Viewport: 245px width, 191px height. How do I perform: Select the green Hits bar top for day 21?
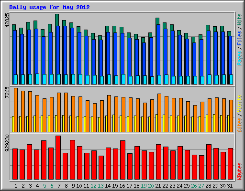pyautogui.click(x=157, y=21)
